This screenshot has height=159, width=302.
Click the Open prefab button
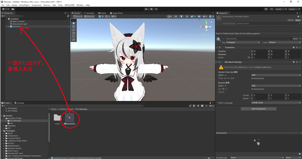[x=298, y=20]
